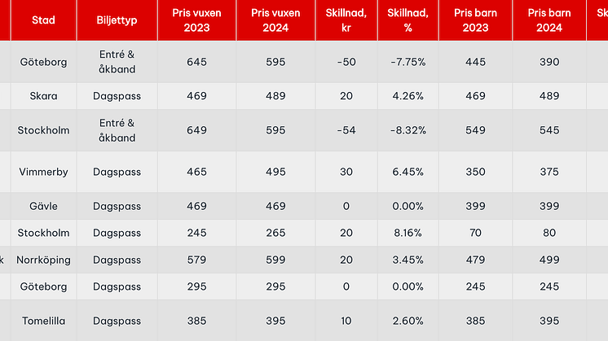Select the 2.60% difference cell
This screenshot has width=608, height=341.
(407, 321)
